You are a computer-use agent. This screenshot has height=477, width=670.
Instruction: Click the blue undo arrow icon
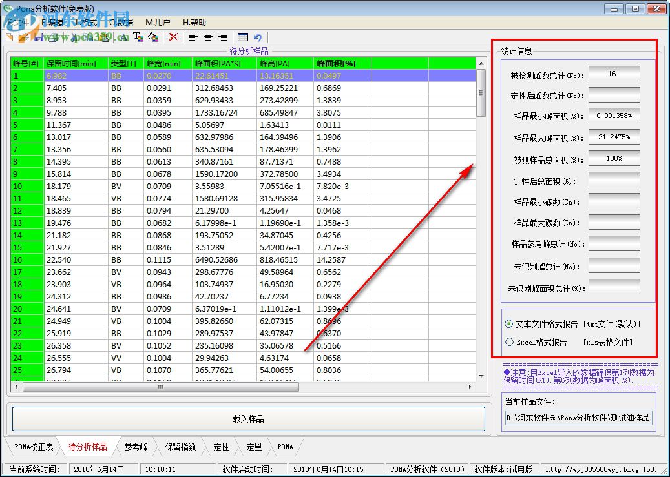pos(258,37)
